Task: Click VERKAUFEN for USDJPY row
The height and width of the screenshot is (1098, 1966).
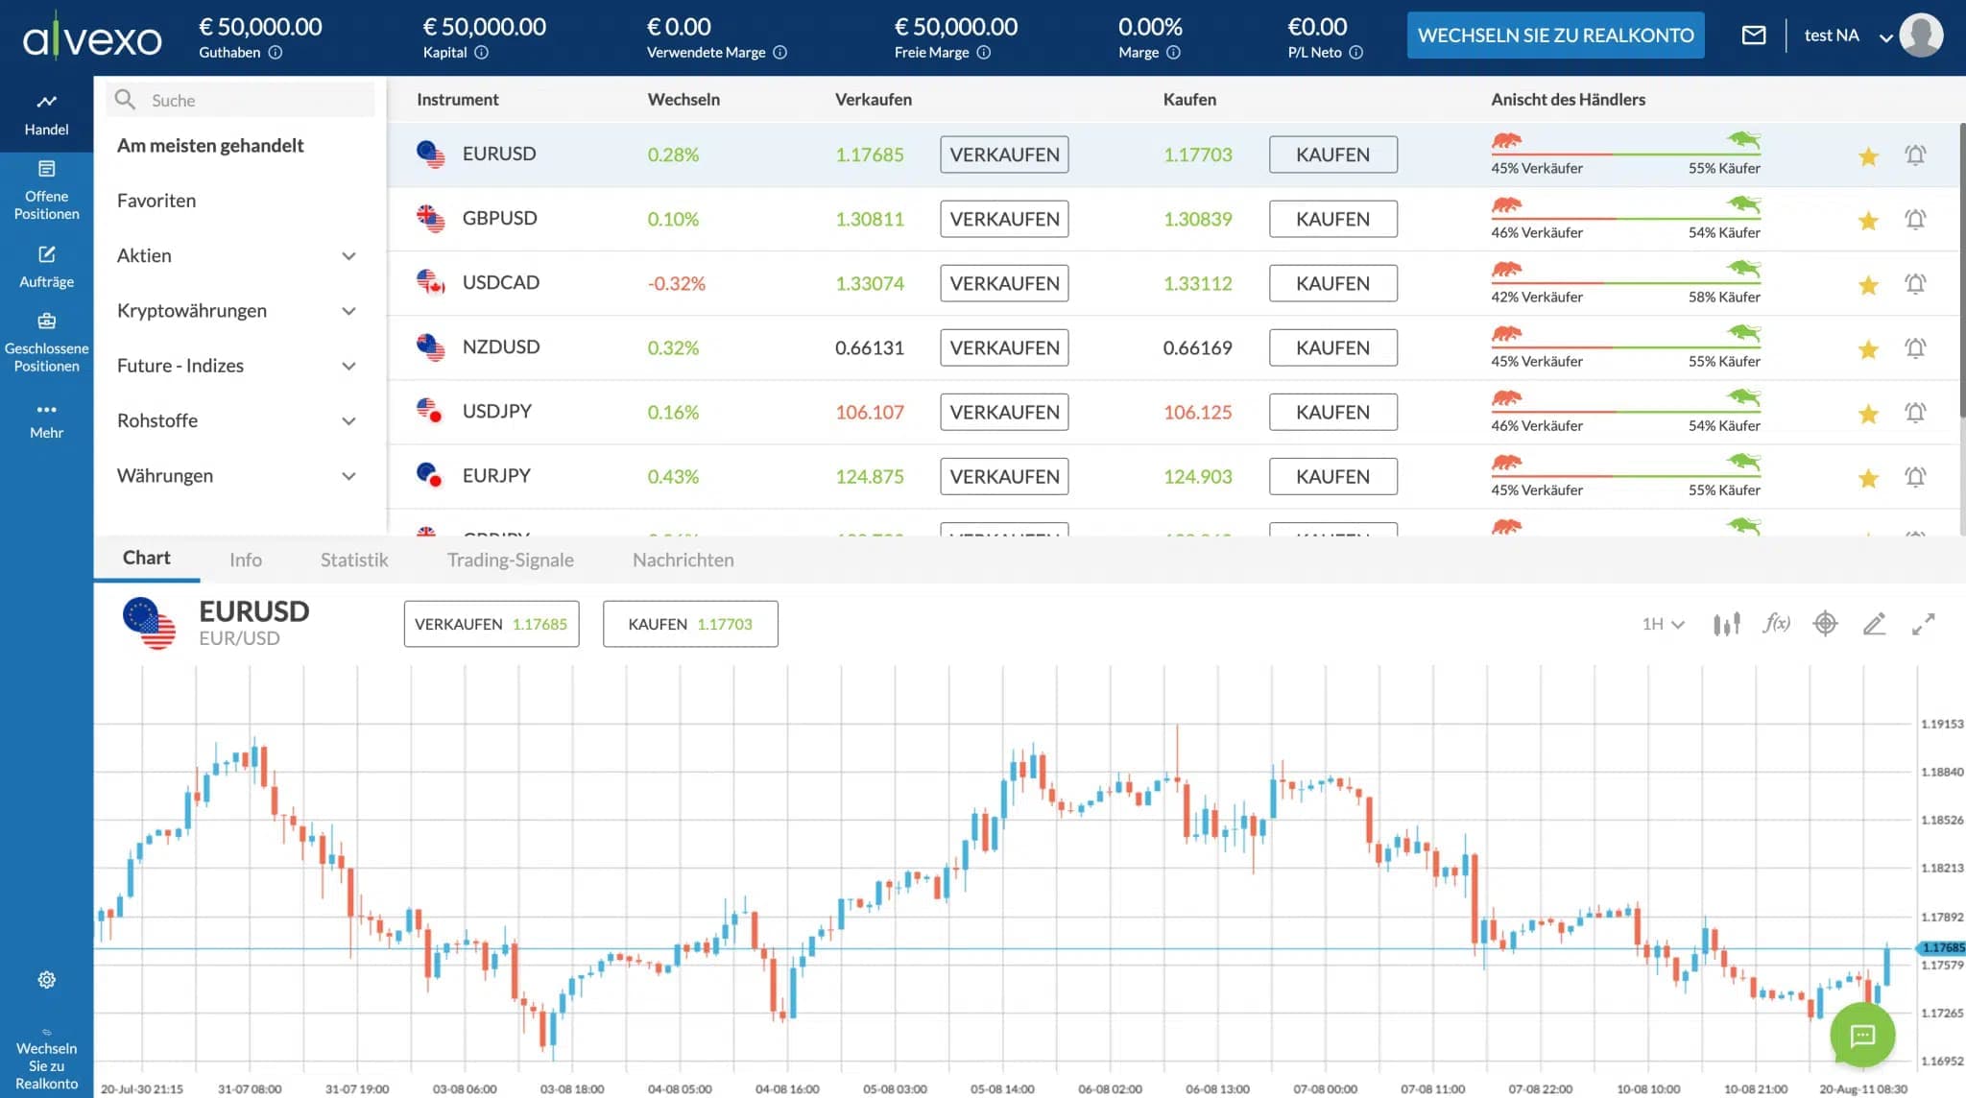Action: pyautogui.click(x=1004, y=412)
